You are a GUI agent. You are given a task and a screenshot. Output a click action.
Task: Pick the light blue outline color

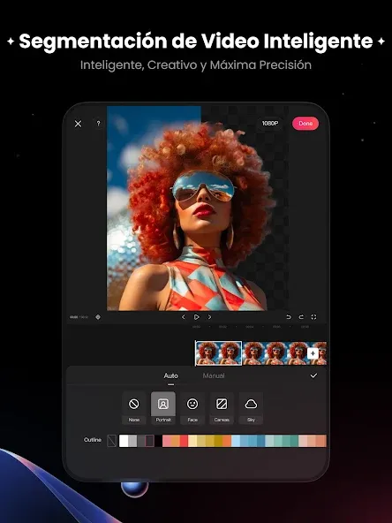tap(236, 441)
